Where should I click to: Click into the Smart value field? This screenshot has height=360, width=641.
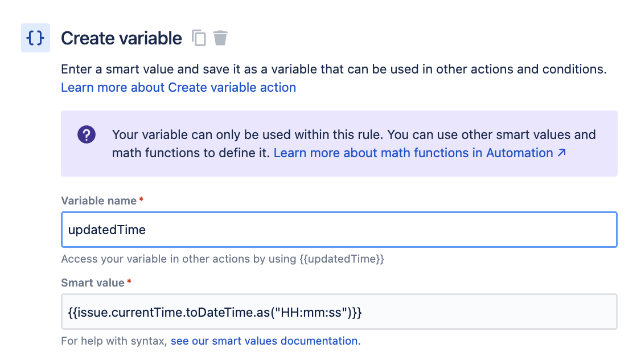339,312
